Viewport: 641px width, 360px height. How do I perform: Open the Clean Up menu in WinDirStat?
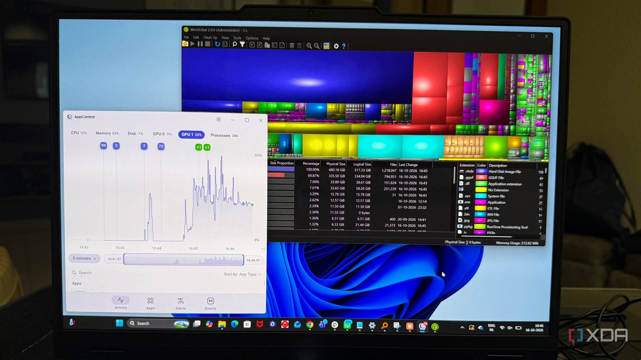[210, 38]
